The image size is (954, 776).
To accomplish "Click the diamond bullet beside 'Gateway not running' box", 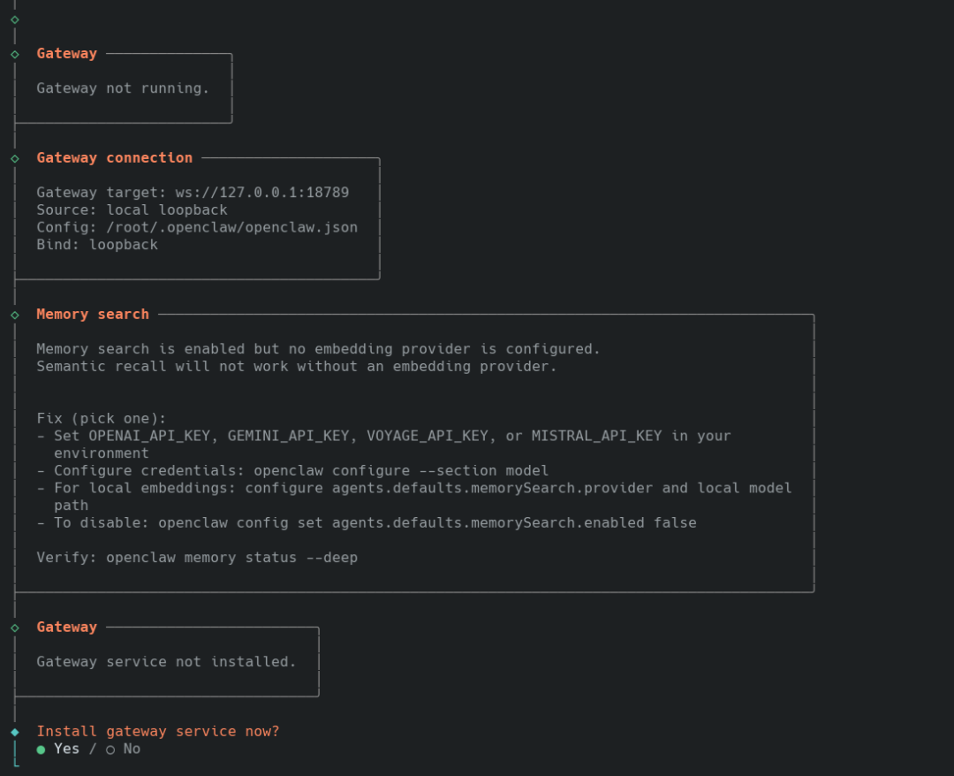I will click(15, 54).
